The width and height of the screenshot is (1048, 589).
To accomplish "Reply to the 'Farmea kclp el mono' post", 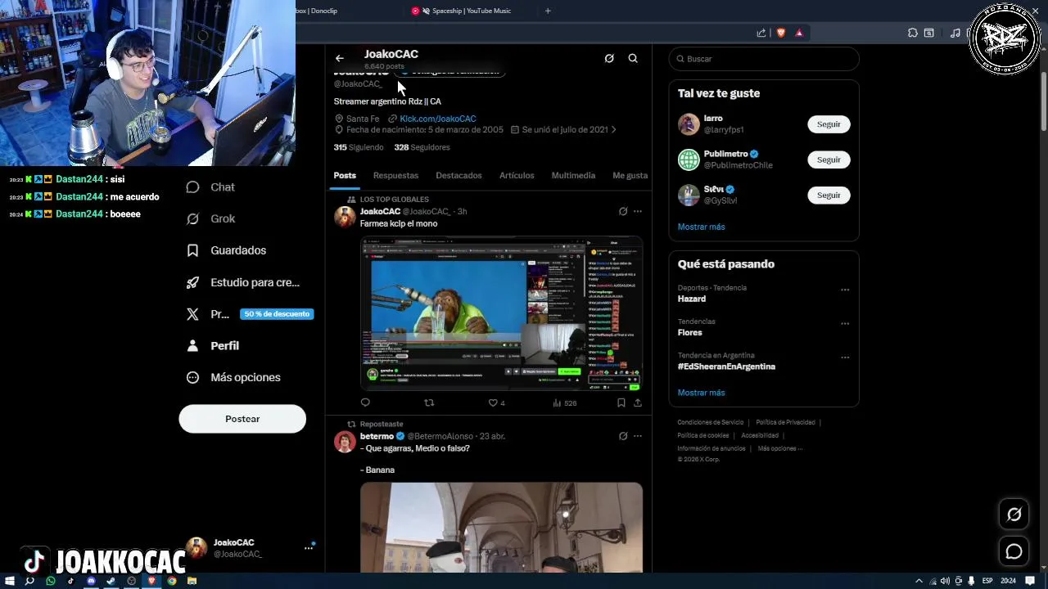I will 365,402.
